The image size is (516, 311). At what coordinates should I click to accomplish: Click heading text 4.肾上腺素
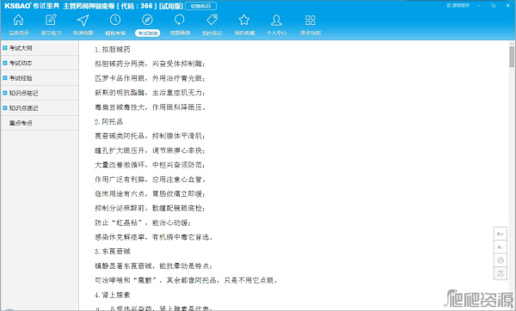(112, 295)
